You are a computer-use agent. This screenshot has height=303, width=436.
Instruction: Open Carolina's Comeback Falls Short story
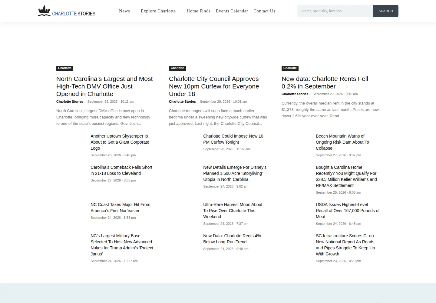point(121,170)
